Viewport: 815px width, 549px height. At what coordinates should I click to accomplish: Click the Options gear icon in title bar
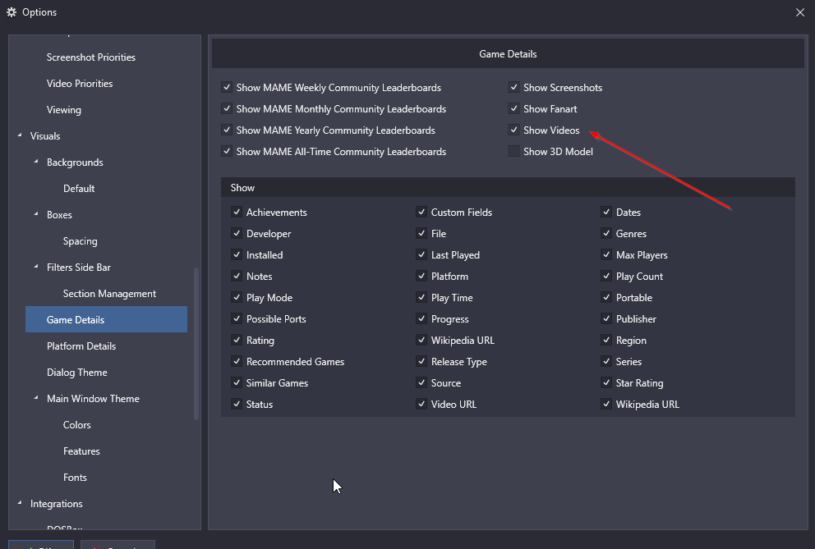(x=12, y=12)
